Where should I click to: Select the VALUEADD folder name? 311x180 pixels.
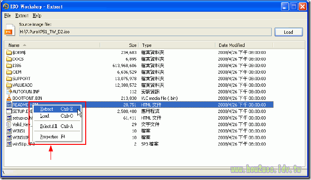click(22, 85)
